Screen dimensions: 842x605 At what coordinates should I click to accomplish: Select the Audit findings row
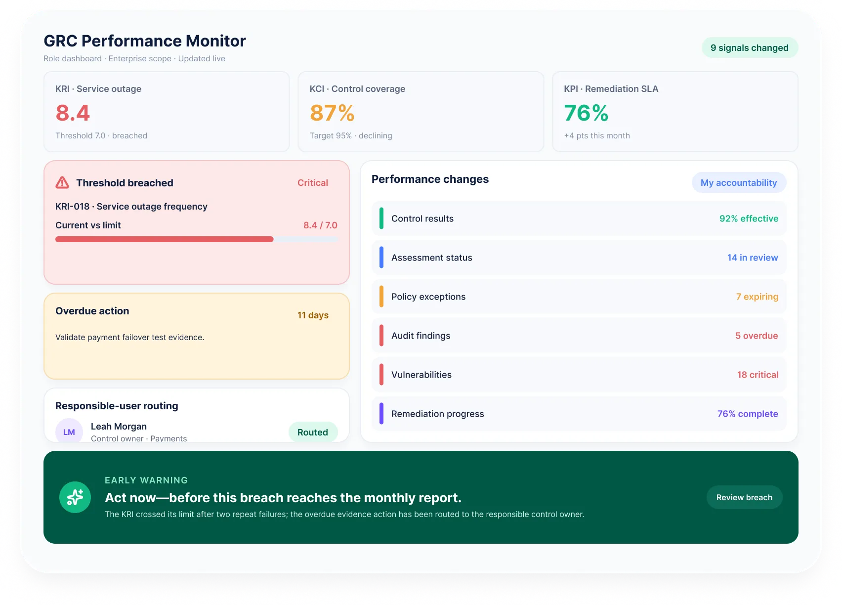[x=579, y=336]
